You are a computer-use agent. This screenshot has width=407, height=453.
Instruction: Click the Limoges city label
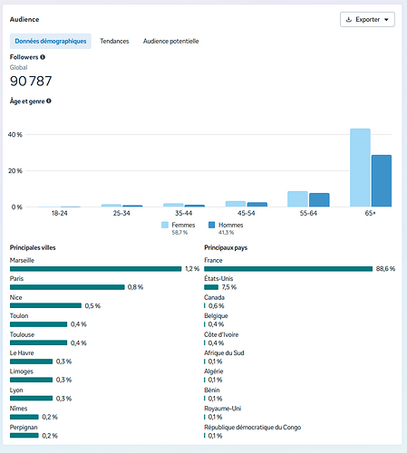coord(22,371)
